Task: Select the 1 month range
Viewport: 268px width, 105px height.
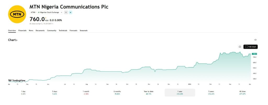Action: [x=86, y=92]
